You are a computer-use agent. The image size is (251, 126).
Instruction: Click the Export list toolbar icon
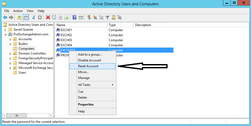click(x=66, y=18)
